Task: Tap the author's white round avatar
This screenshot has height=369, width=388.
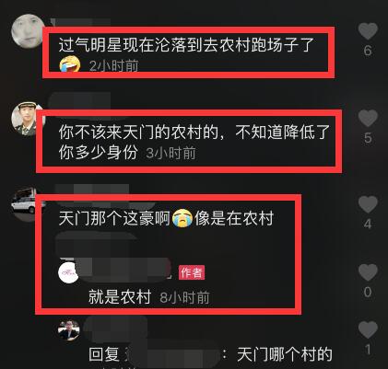Action: [x=69, y=272]
